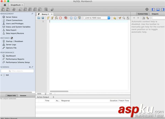Switch to SingleRush connection tab
Image resolution: width=165 pixels, height=119 pixels.
coord(16,5)
